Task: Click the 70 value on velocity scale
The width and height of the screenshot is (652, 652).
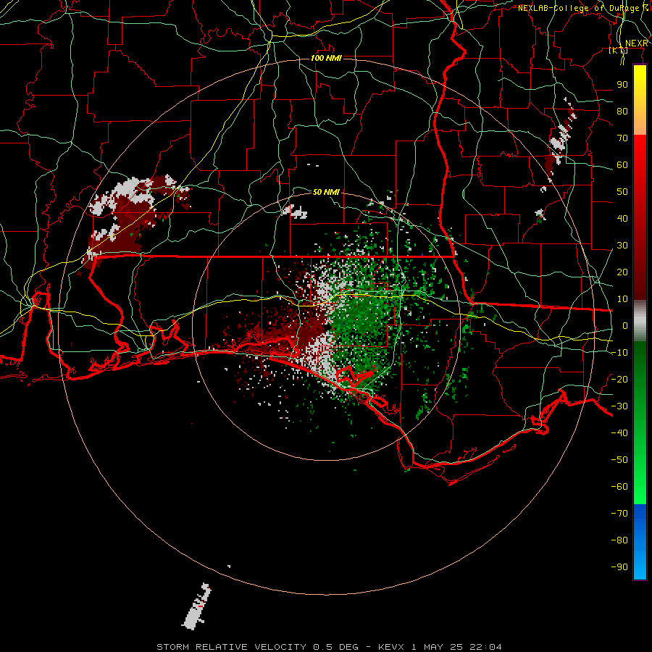Action: point(622,138)
